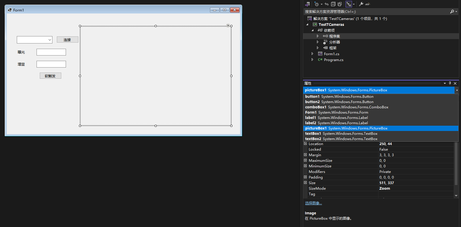This screenshot has width=461, height=227.
Task: Choose label2 from the object list
Action: pyautogui.click(x=381, y=123)
